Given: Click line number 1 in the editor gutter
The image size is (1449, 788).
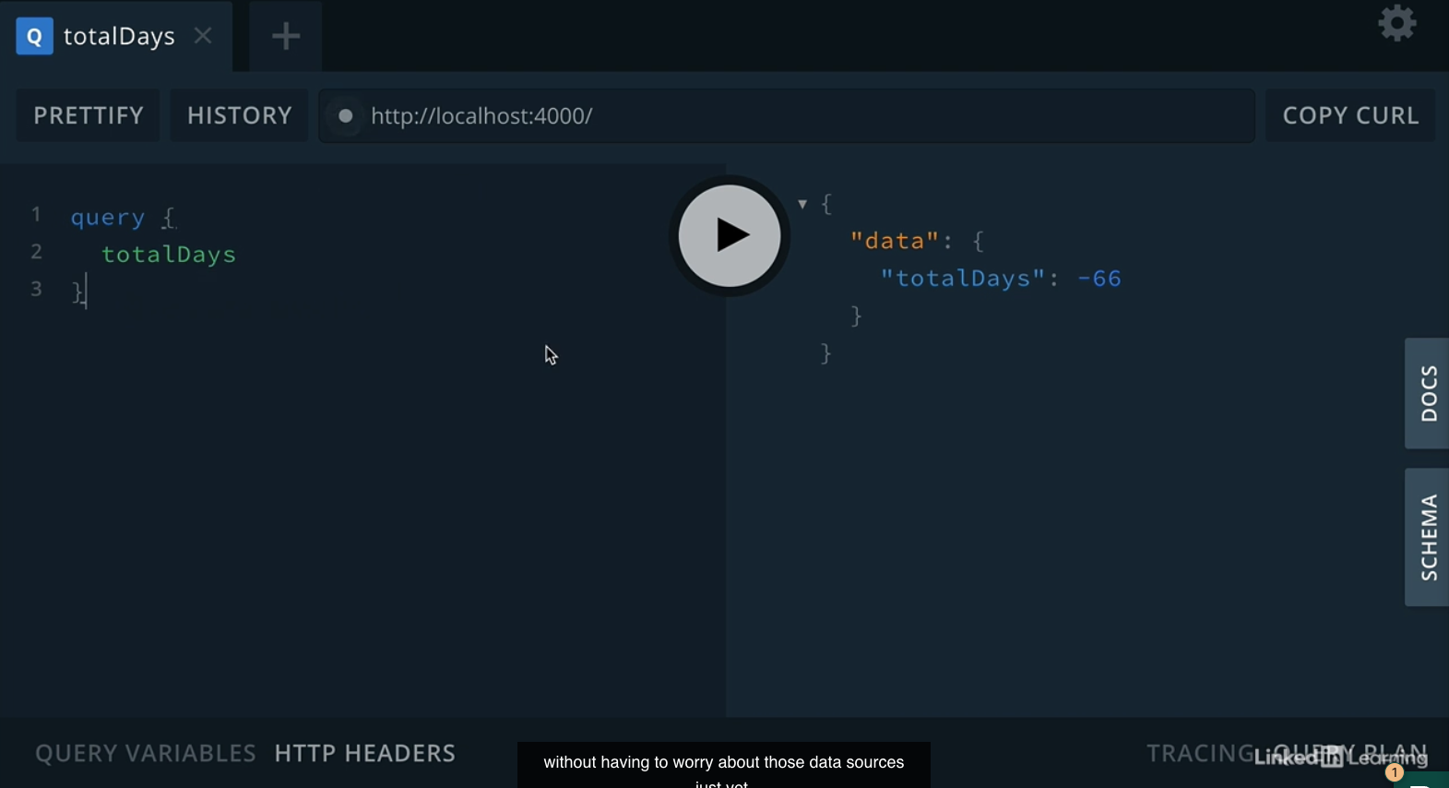Looking at the screenshot, I should click(36, 215).
